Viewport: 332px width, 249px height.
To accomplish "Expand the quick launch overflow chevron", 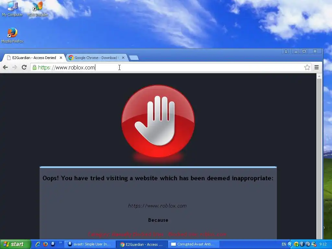I will (x=61, y=243).
